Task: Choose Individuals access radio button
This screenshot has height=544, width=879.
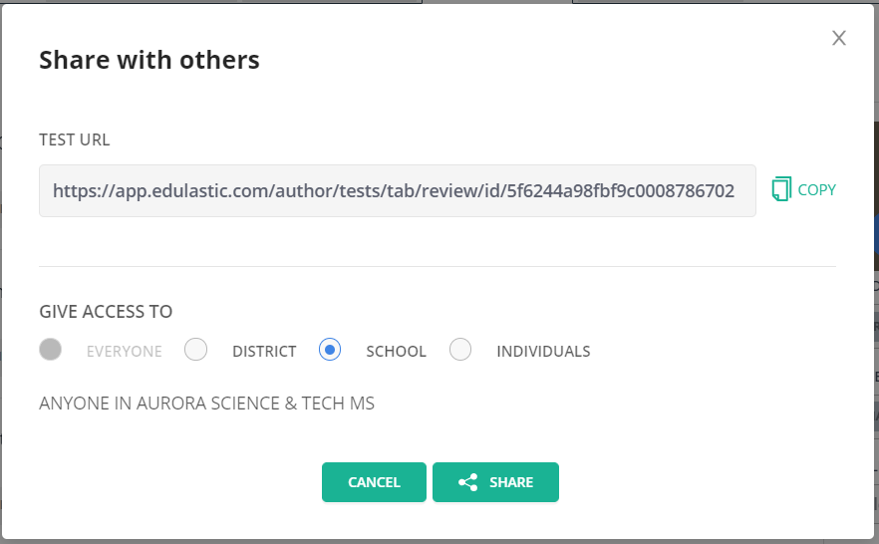Action: (x=460, y=350)
